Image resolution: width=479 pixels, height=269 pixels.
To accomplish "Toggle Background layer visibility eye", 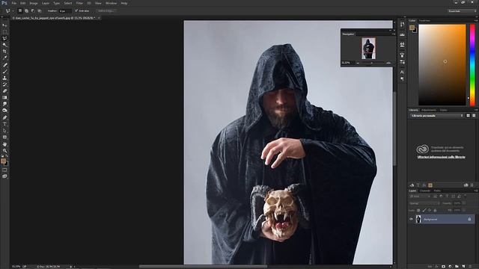I will coord(411,219).
